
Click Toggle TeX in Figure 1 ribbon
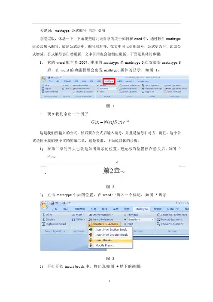pos(148,92)
